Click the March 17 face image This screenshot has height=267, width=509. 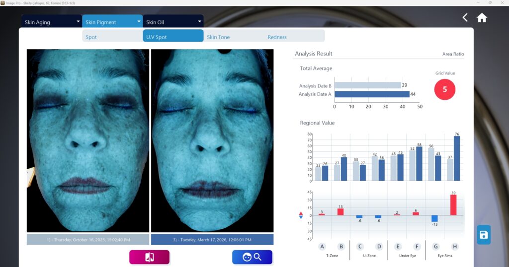(212, 140)
